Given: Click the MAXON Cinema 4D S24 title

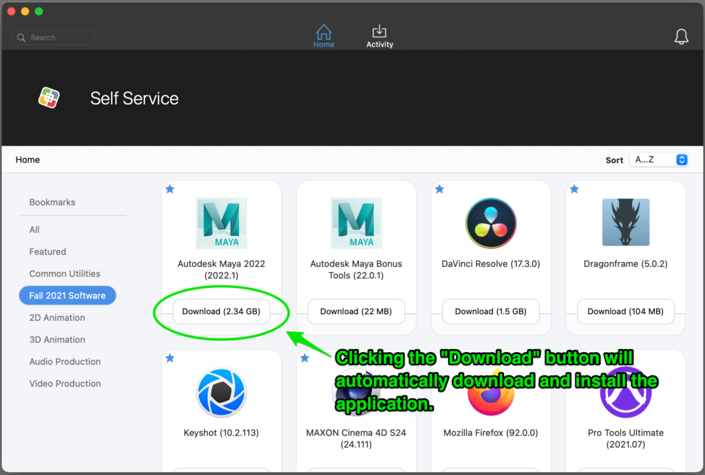Looking at the screenshot, I should pos(356,439).
